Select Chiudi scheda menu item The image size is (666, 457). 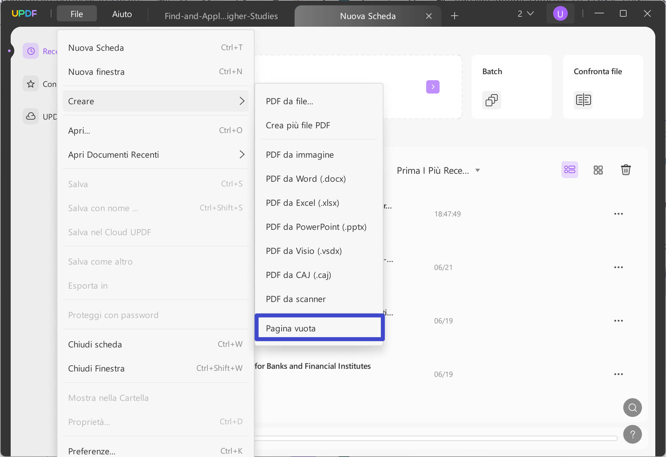click(x=156, y=344)
